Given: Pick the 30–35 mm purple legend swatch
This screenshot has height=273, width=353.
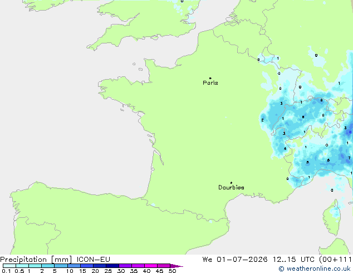Looking at the screenshot, I should (125, 266).
